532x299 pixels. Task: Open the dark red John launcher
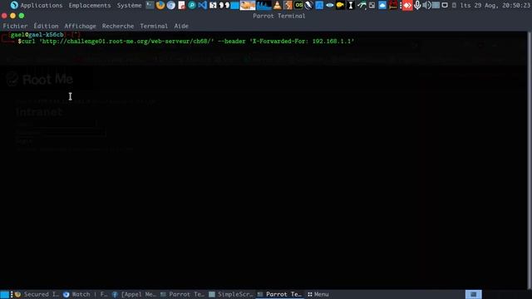click(x=393, y=5)
